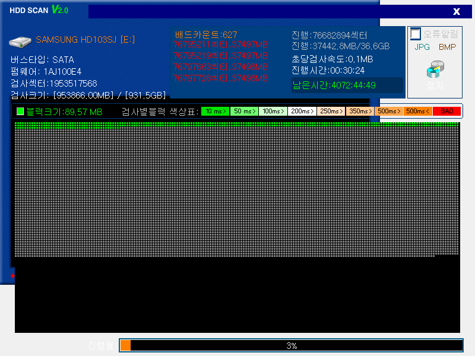Viewport: 475px width, 356px height.
Task: Click the 10 ms legend swatch
Action: (216, 112)
